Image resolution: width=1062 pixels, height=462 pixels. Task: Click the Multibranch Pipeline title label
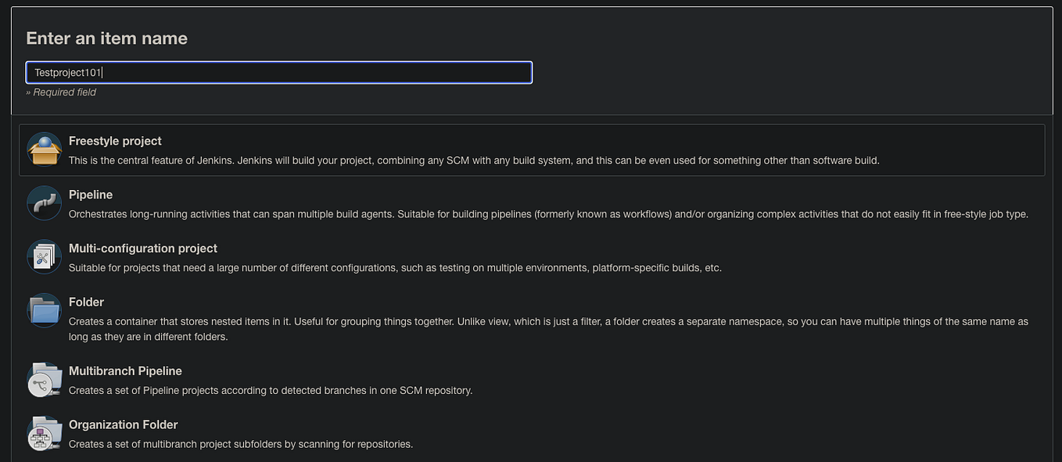125,371
